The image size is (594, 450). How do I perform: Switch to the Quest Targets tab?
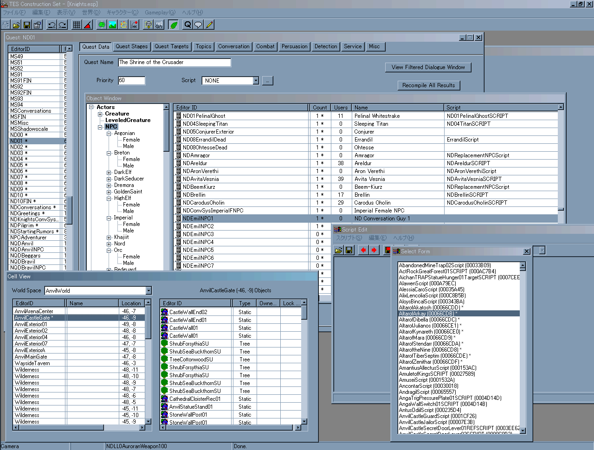172,46
